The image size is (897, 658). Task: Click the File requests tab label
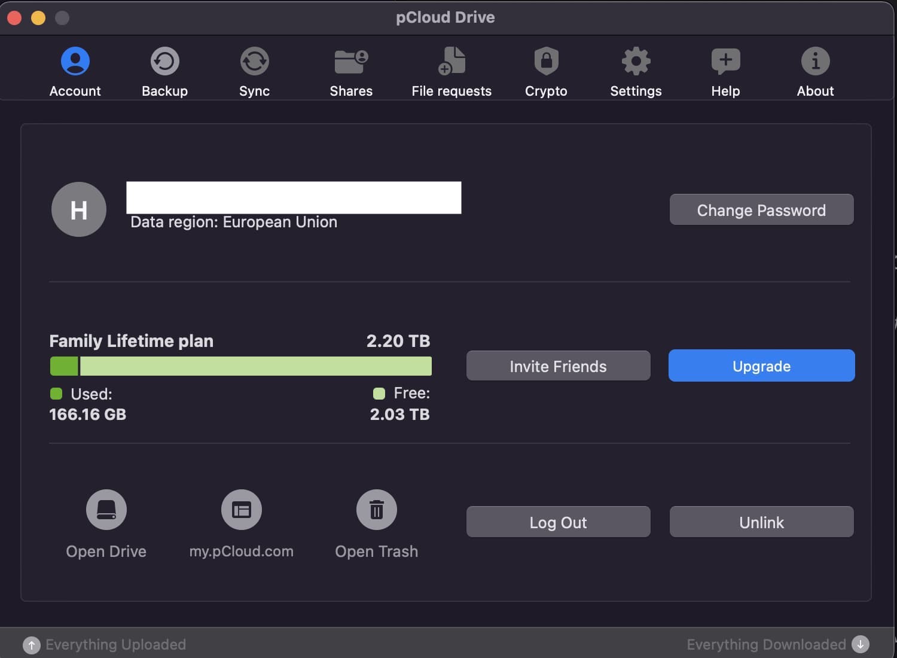pyautogui.click(x=451, y=91)
